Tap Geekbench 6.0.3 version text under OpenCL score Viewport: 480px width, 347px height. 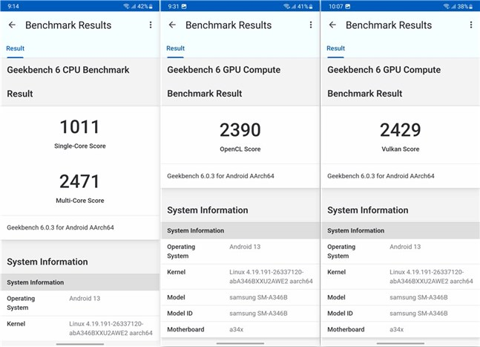pos(220,176)
